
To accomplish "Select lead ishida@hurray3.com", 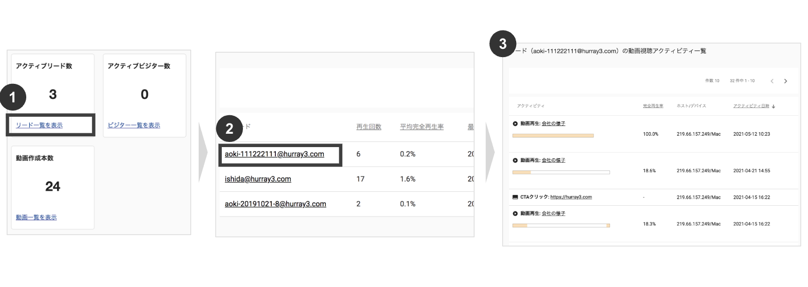I will tap(258, 179).
